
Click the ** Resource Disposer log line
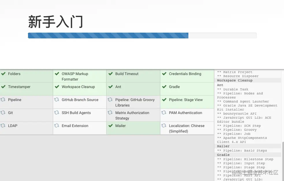click(x=238, y=76)
